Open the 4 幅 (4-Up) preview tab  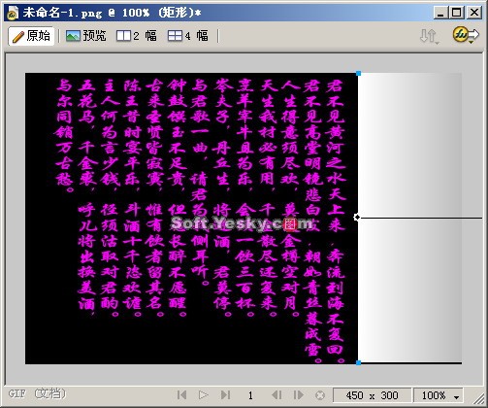[188, 36]
